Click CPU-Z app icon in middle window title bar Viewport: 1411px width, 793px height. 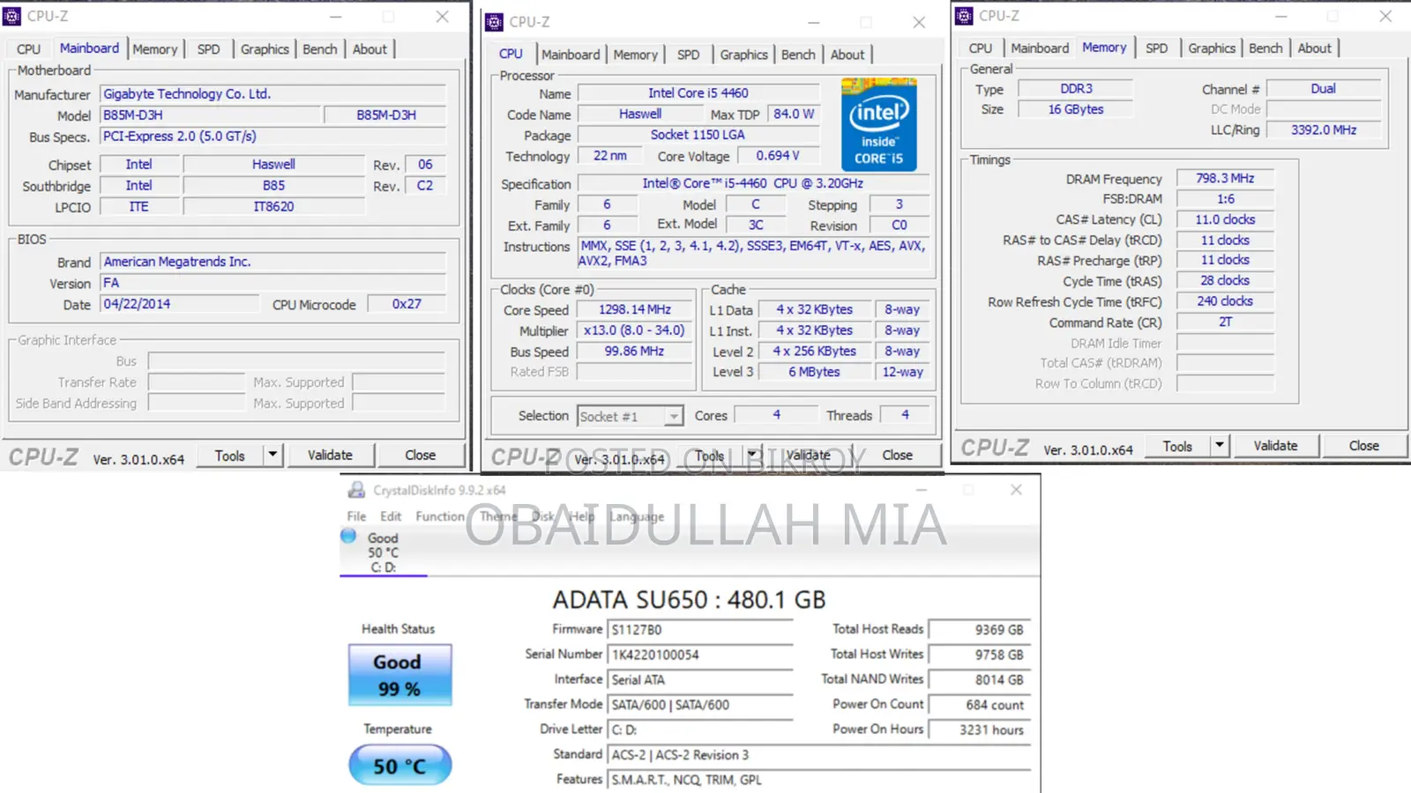coord(495,22)
